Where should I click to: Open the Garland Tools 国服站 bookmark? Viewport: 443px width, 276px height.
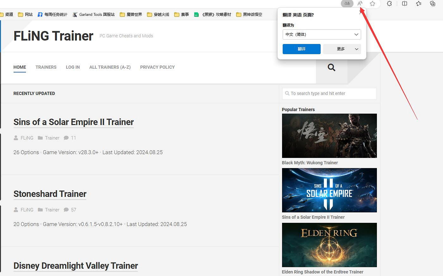(x=94, y=15)
